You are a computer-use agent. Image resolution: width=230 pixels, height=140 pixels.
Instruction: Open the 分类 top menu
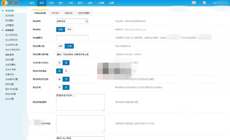point(71,3)
